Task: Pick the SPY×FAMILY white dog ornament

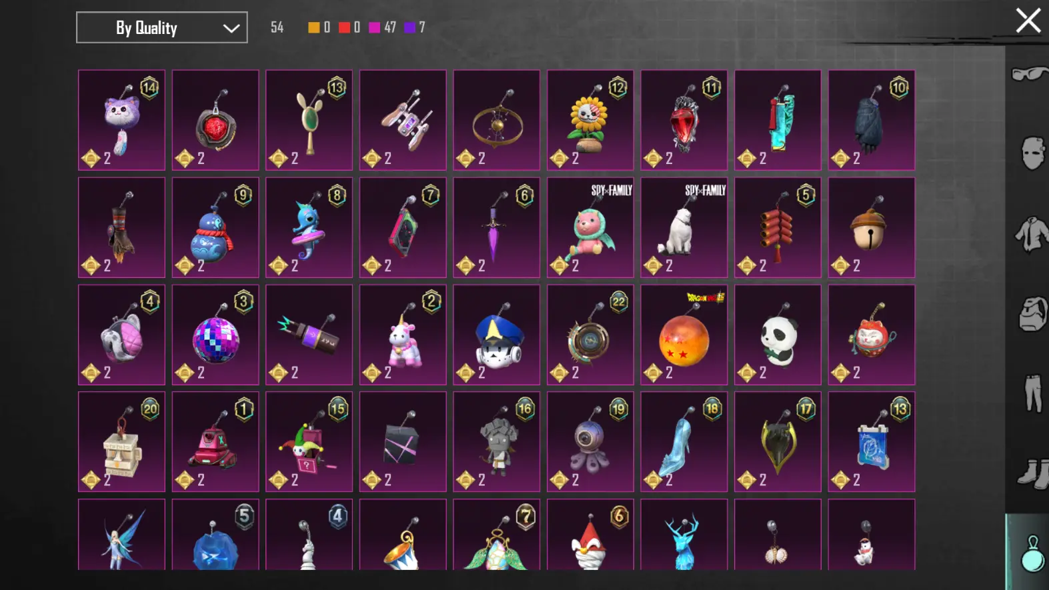Action: (684, 227)
